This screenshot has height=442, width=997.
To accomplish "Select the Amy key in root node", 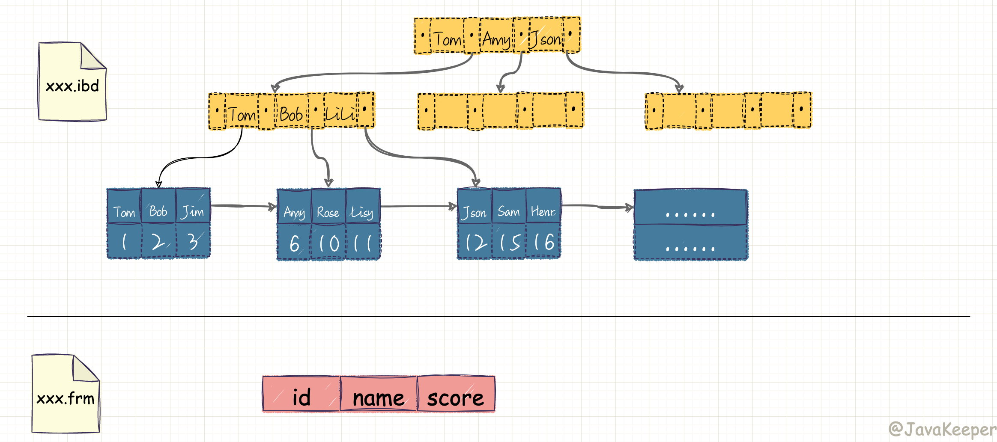I will tap(496, 39).
